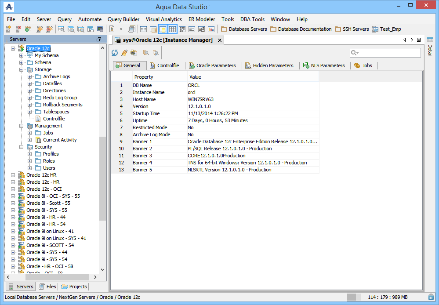
Task: Click the Refresh icon in Instance Manager
Action: 115,52
